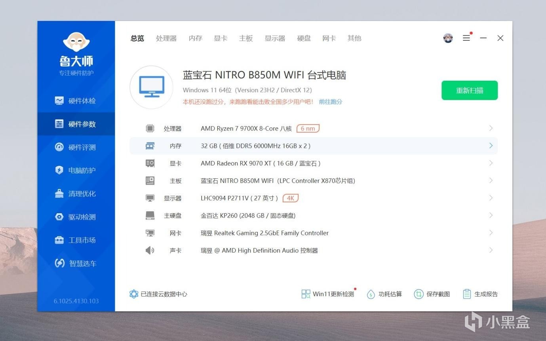
Task: Click the 生成报告 label
Action: tap(486, 294)
